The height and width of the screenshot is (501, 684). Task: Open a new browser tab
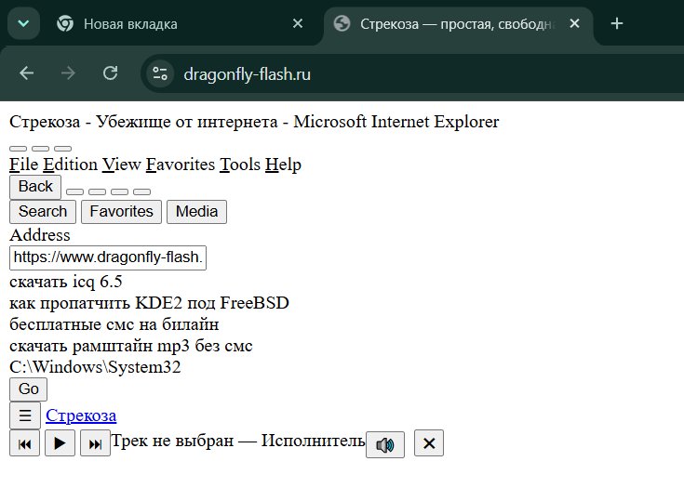pos(616,23)
